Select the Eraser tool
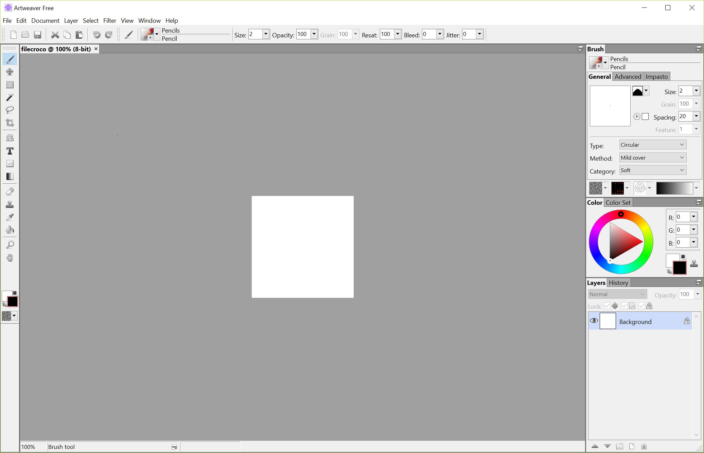Screen dimensions: 704x453 coord(10,192)
